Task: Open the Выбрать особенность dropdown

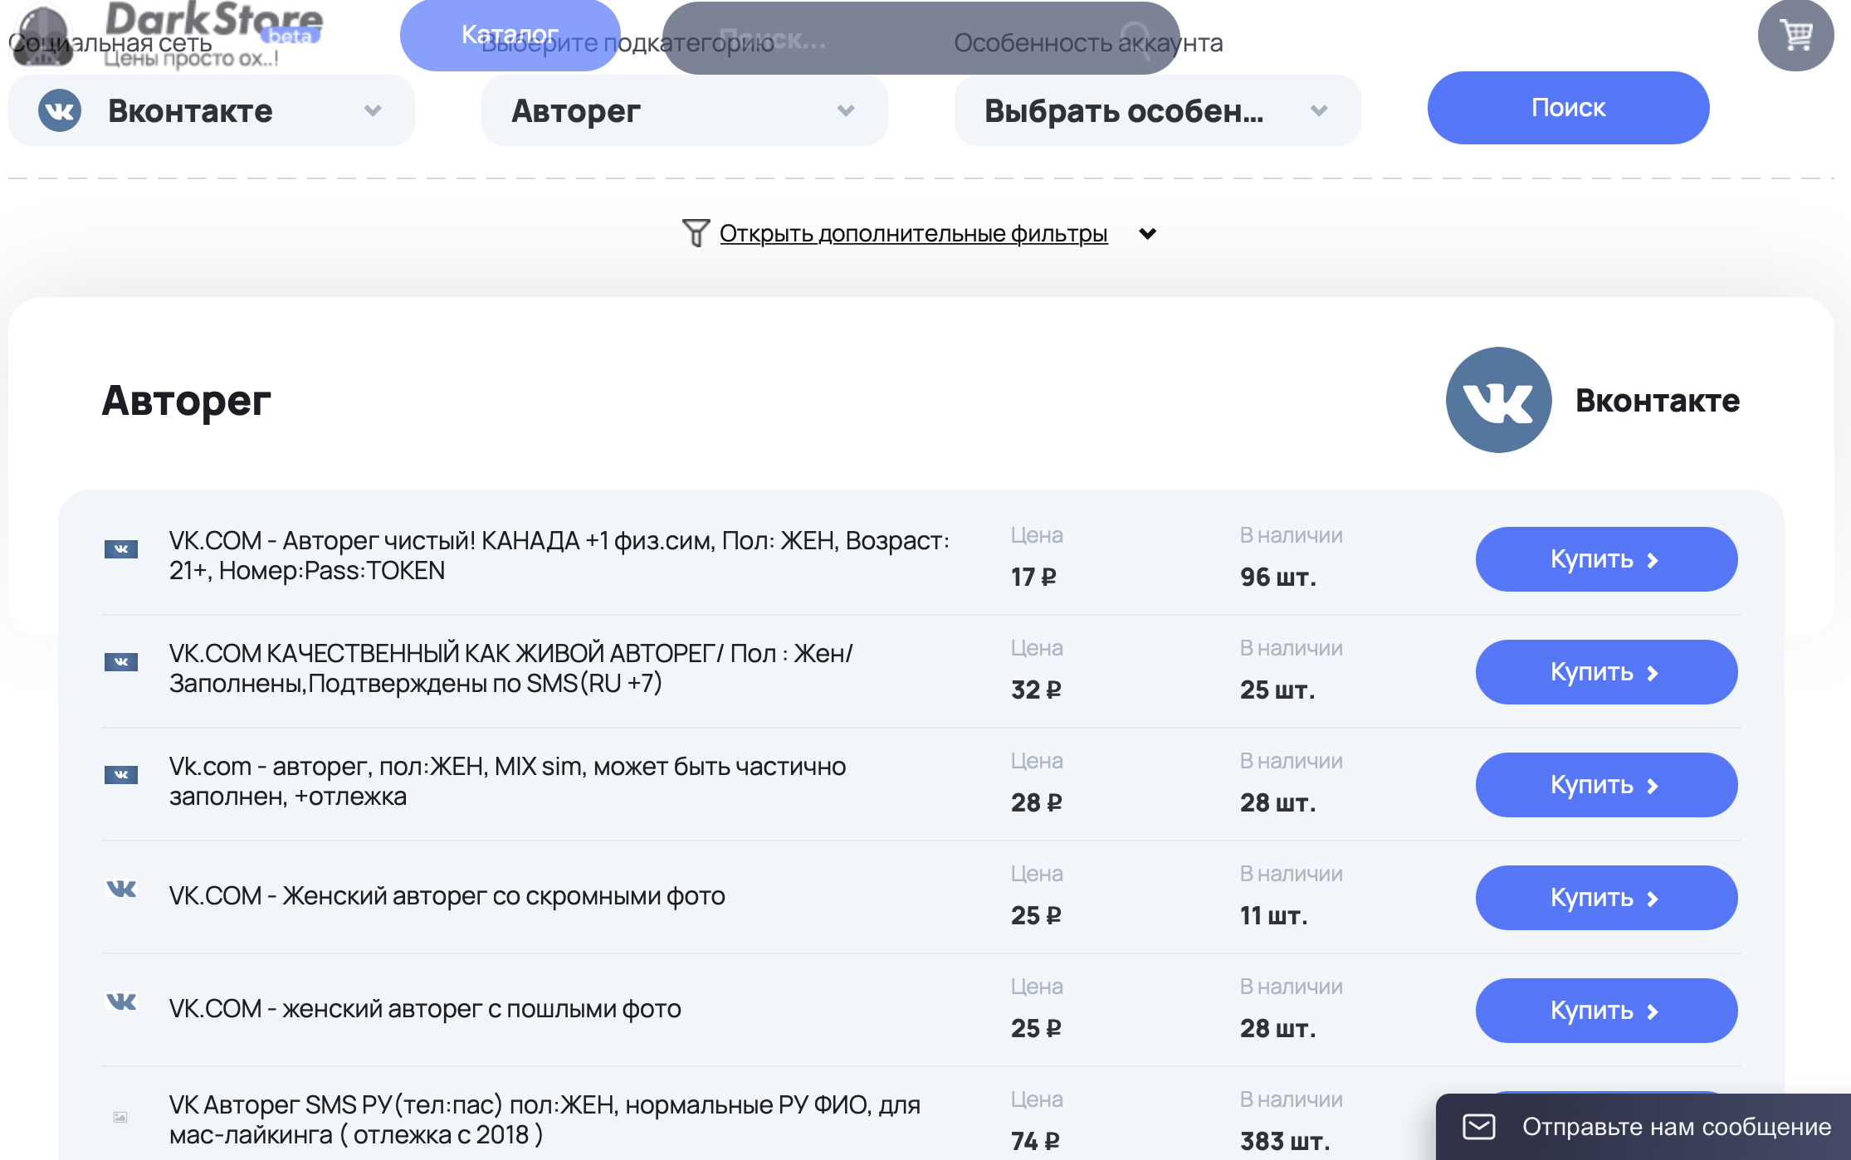Action: click(1157, 110)
